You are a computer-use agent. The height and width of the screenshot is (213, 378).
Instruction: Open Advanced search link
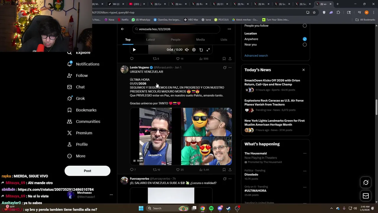[x=256, y=56]
